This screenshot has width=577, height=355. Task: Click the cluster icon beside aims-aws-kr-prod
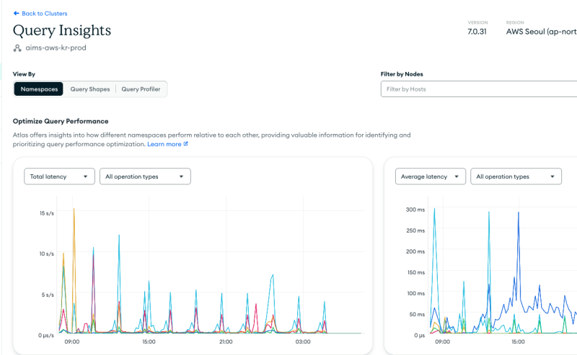tap(17, 48)
